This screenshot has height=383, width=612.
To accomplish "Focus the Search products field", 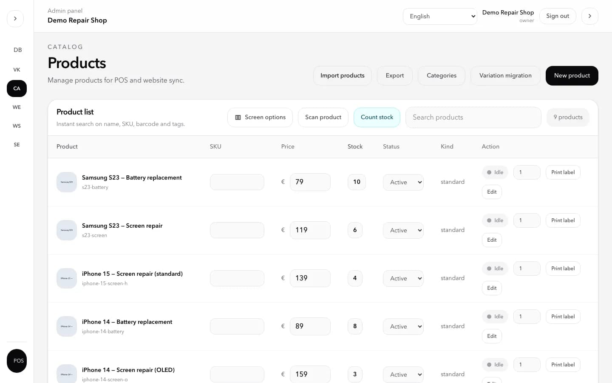I will 473,117.
